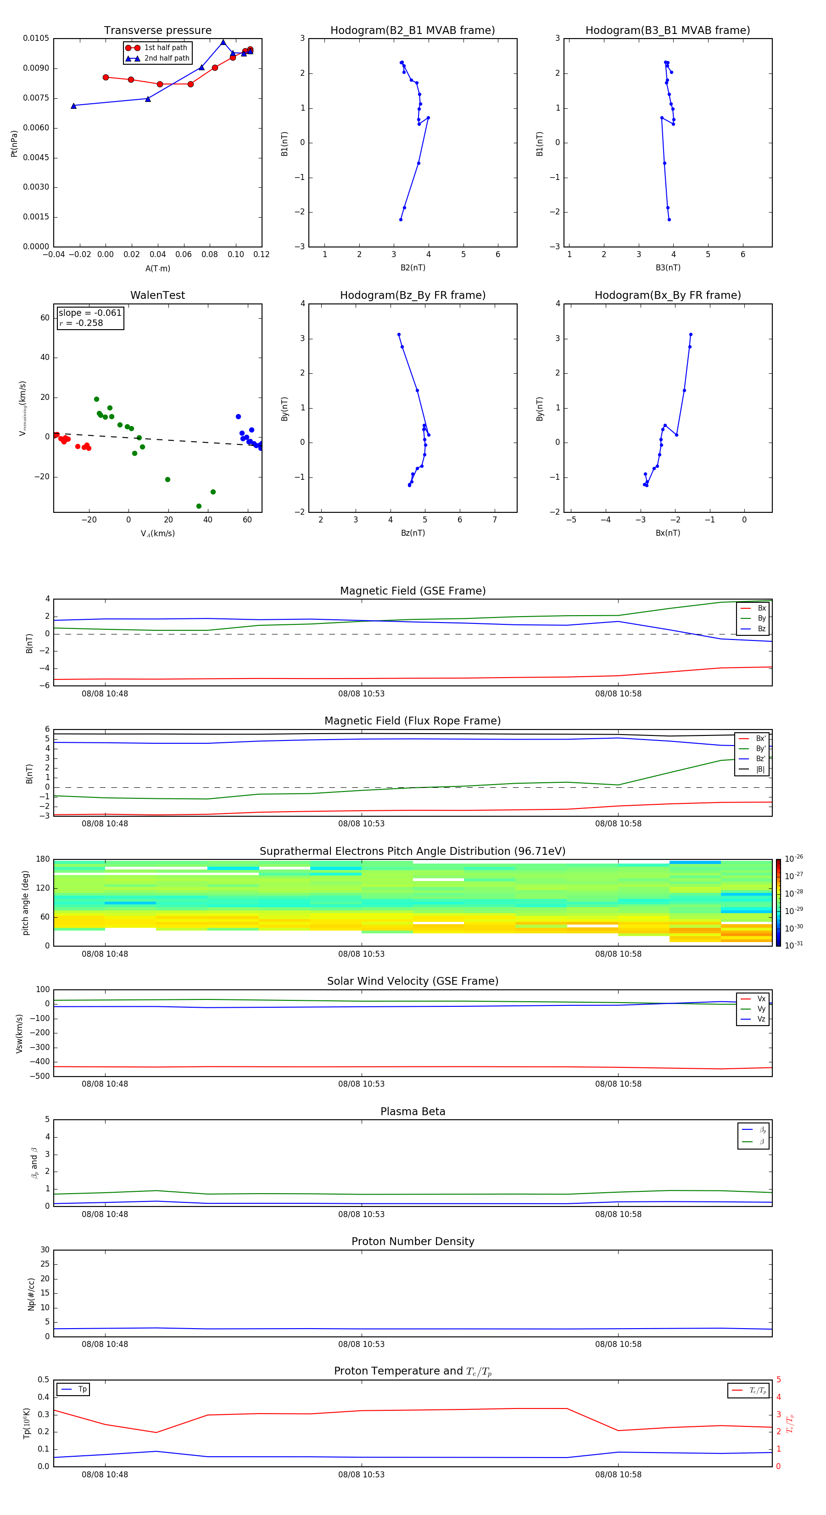Click the "Bz(nT)" x-axis label
Screen dimensions: 826x1515
(x=413, y=533)
